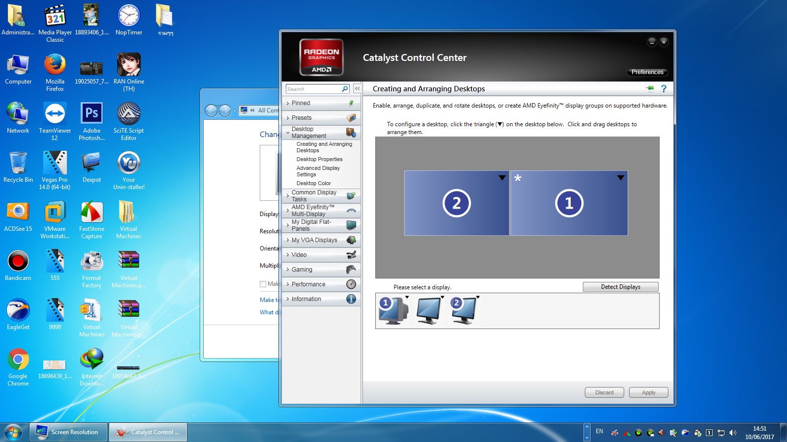Viewport: 787px width, 442px height.
Task: Collapse the navigation sidebar with double-arrow button
Action: pos(357,89)
